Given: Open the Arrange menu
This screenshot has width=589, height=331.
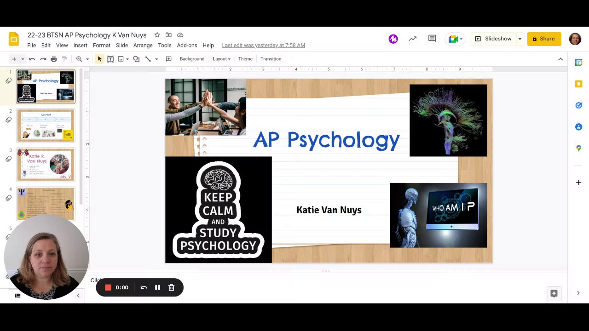Looking at the screenshot, I should [x=143, y=46].
